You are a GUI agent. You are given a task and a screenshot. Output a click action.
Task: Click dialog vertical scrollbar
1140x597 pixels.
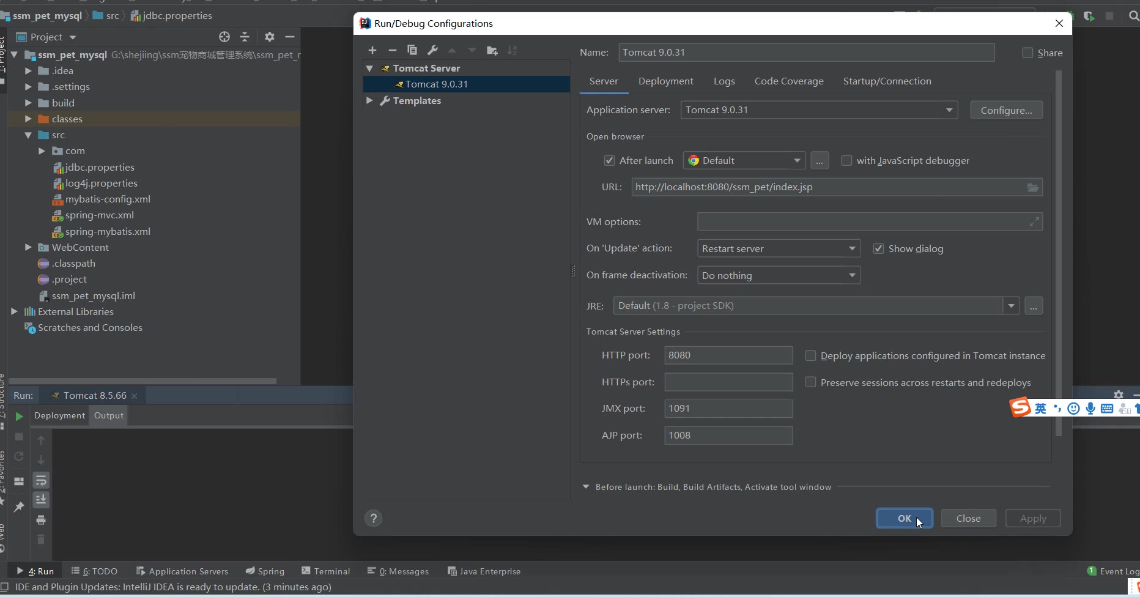1059,253
